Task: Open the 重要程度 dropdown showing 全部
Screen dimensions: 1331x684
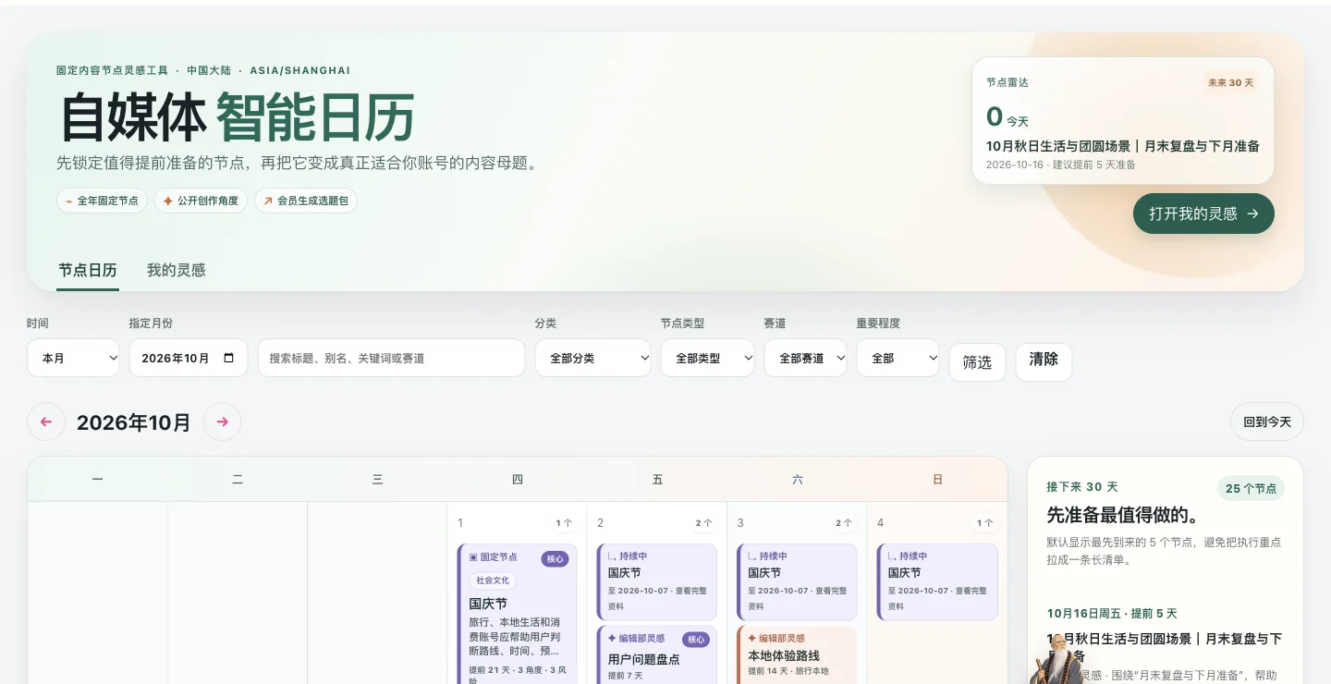Action: coord(898,358)
